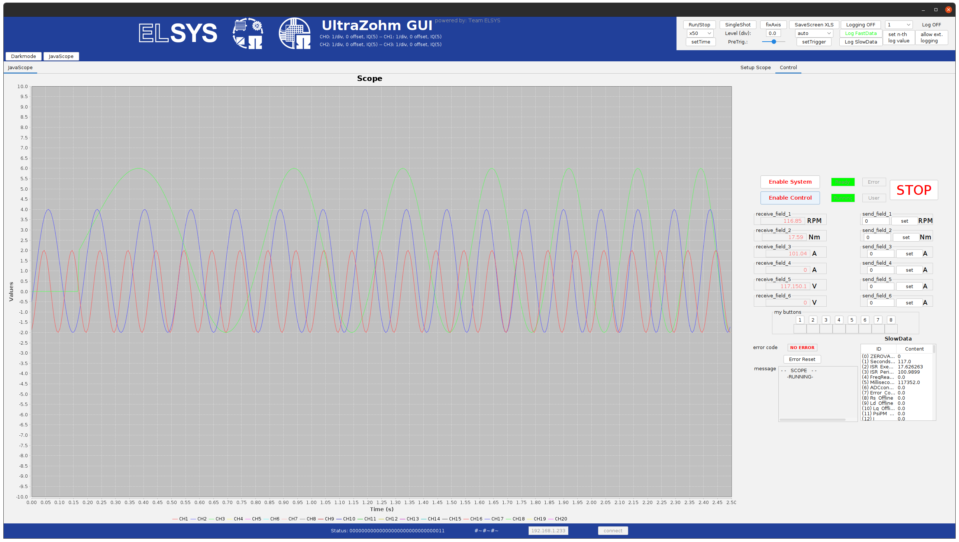Click the gear and server cycle icon
The image size is (959, 542).
pos(248,33)
